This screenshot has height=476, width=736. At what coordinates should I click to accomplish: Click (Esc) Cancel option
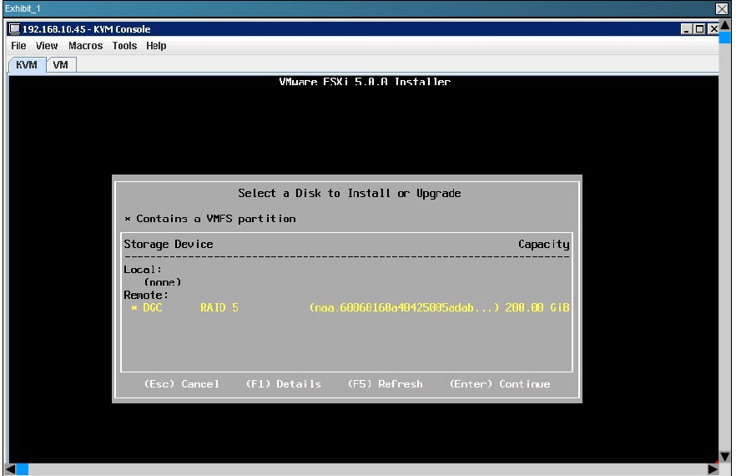point(182,384)
